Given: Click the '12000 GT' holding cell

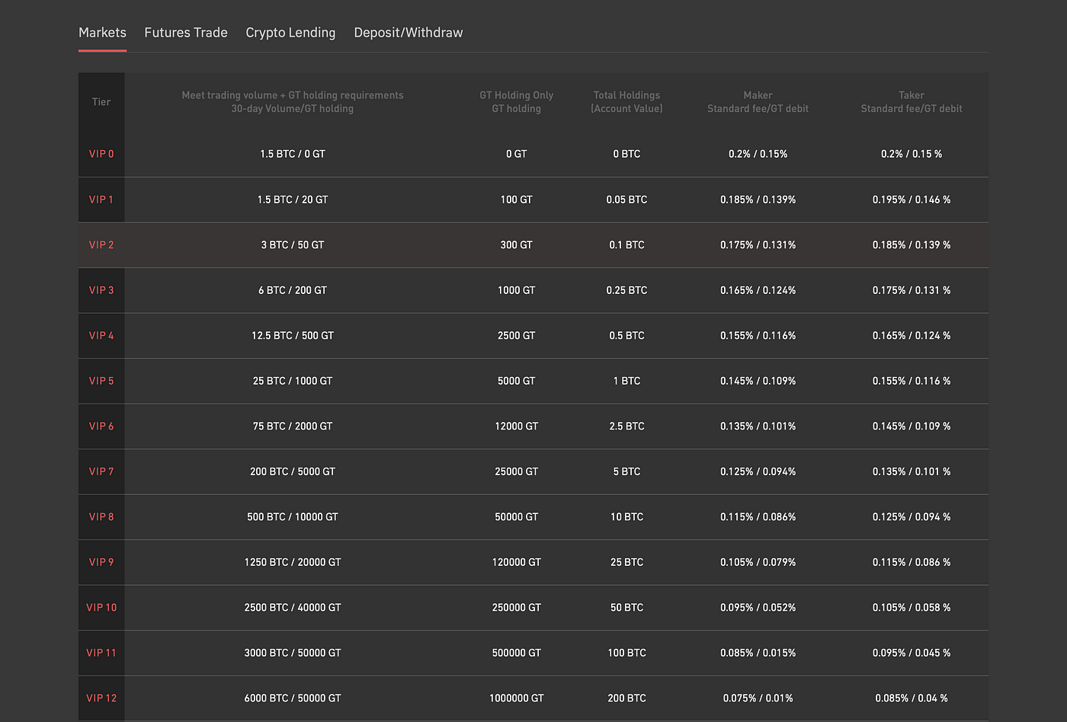Looking at the screenshot, I should pyautogui.click(x=517, y=426).
